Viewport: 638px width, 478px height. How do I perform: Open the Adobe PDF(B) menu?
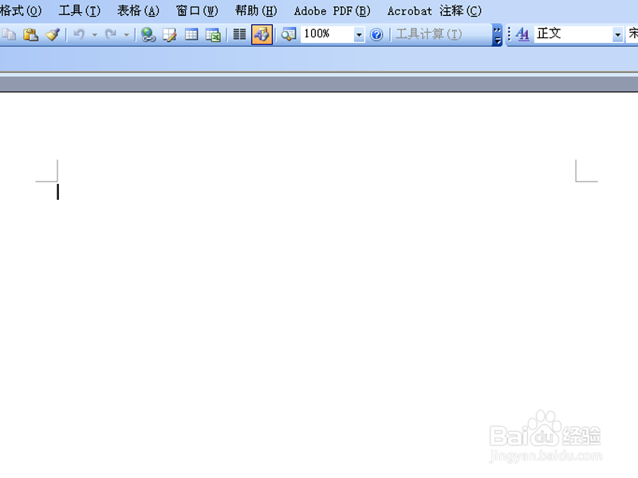332,11
